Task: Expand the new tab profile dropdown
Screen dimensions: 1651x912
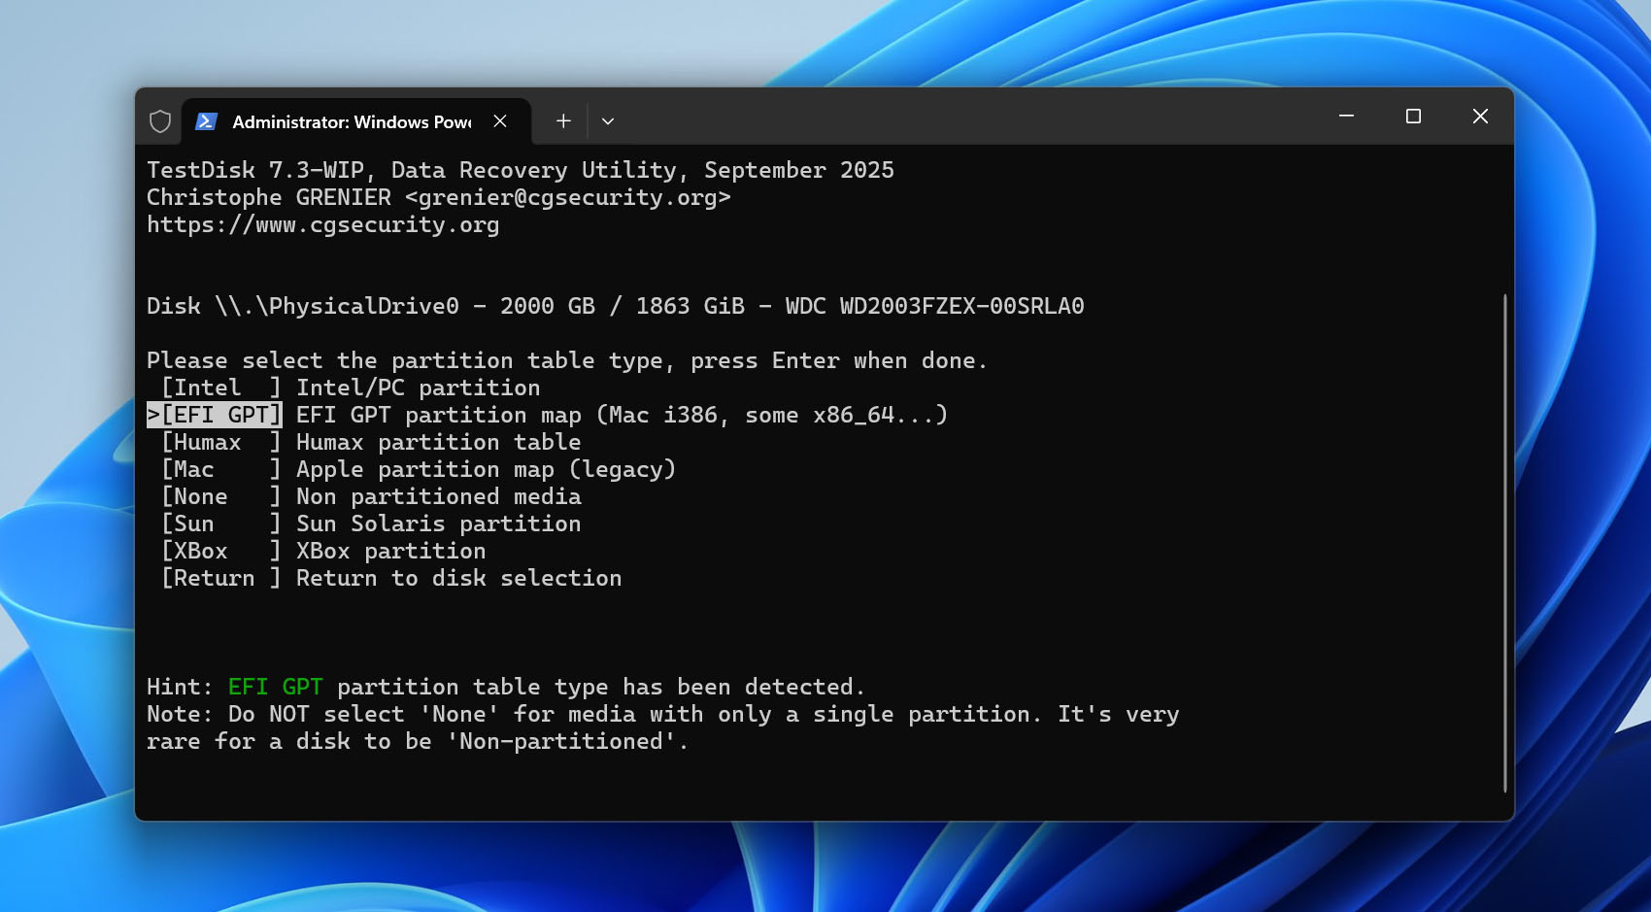Action: click(608, 121)
